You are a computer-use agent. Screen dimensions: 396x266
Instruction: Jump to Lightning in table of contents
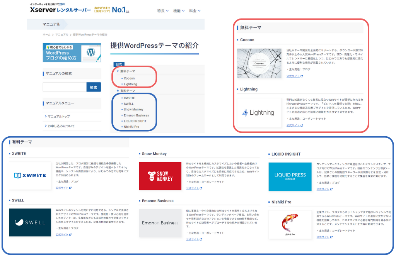point(130,84)
